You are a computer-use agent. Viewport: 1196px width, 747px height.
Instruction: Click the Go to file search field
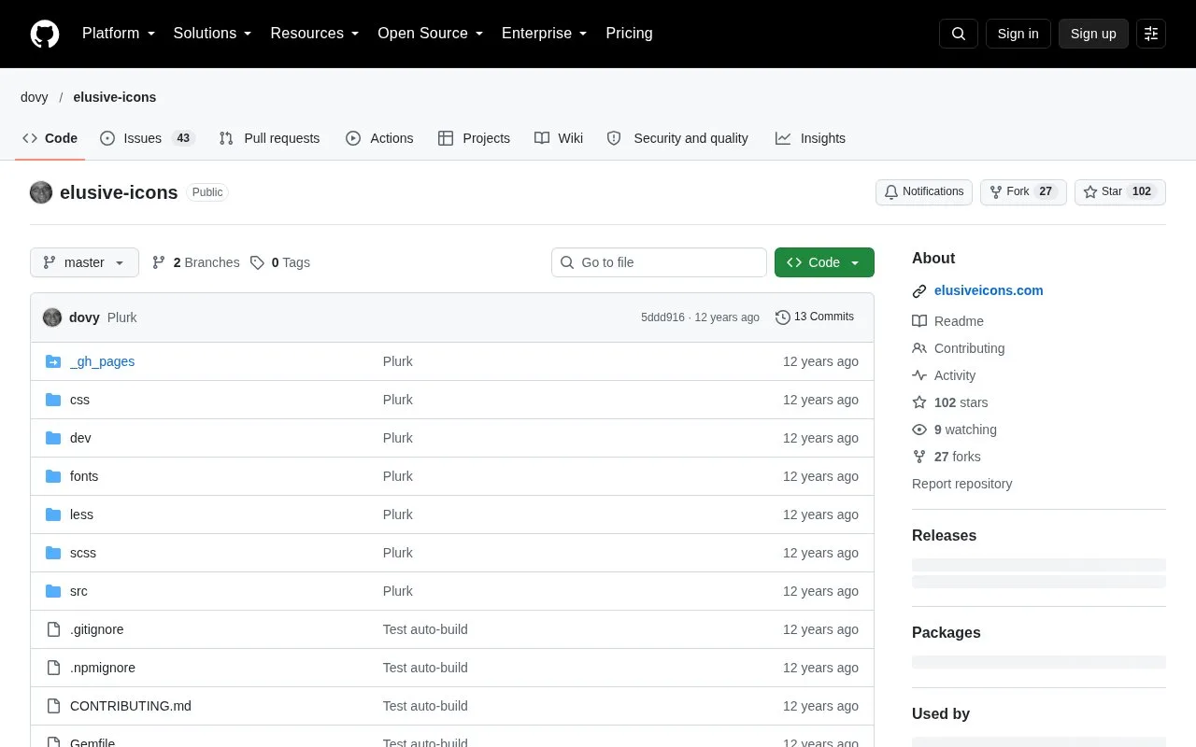659,262
